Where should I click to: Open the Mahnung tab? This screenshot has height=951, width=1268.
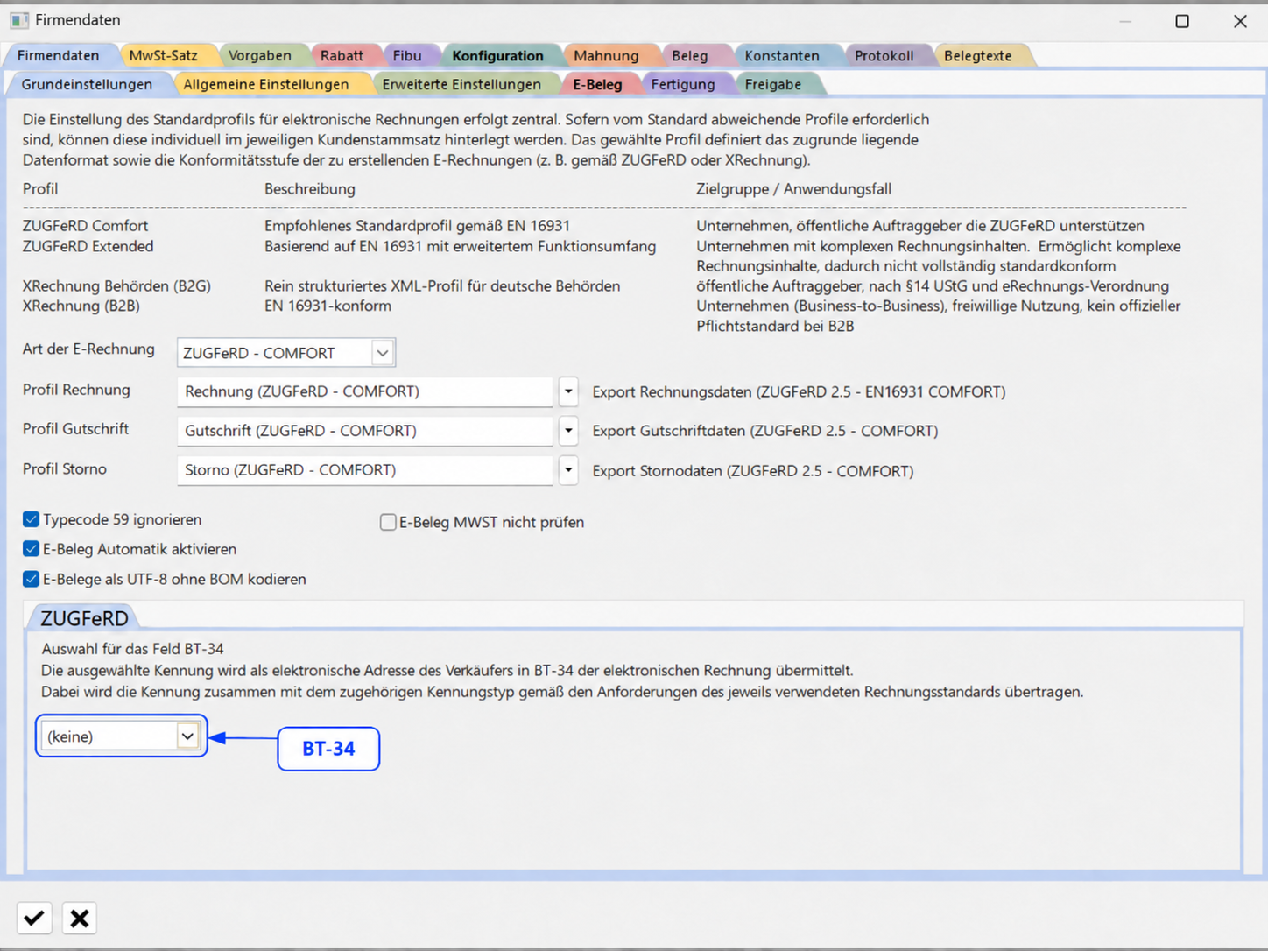pyautogui.click(x=606, y=55)
